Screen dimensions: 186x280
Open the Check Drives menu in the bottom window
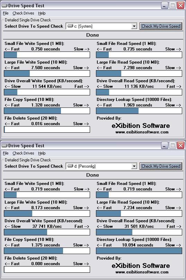[23, 153]
